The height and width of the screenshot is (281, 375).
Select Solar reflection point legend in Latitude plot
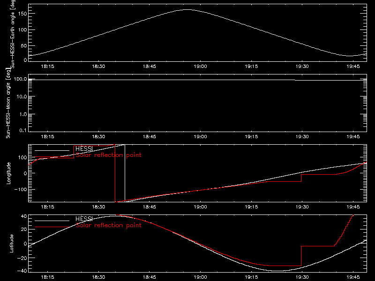coord(108,225)
